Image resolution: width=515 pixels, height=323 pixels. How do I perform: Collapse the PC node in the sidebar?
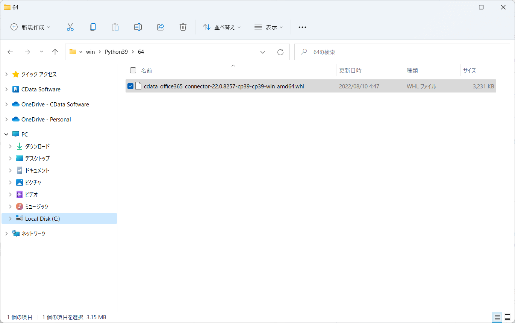tap(6, 134)
